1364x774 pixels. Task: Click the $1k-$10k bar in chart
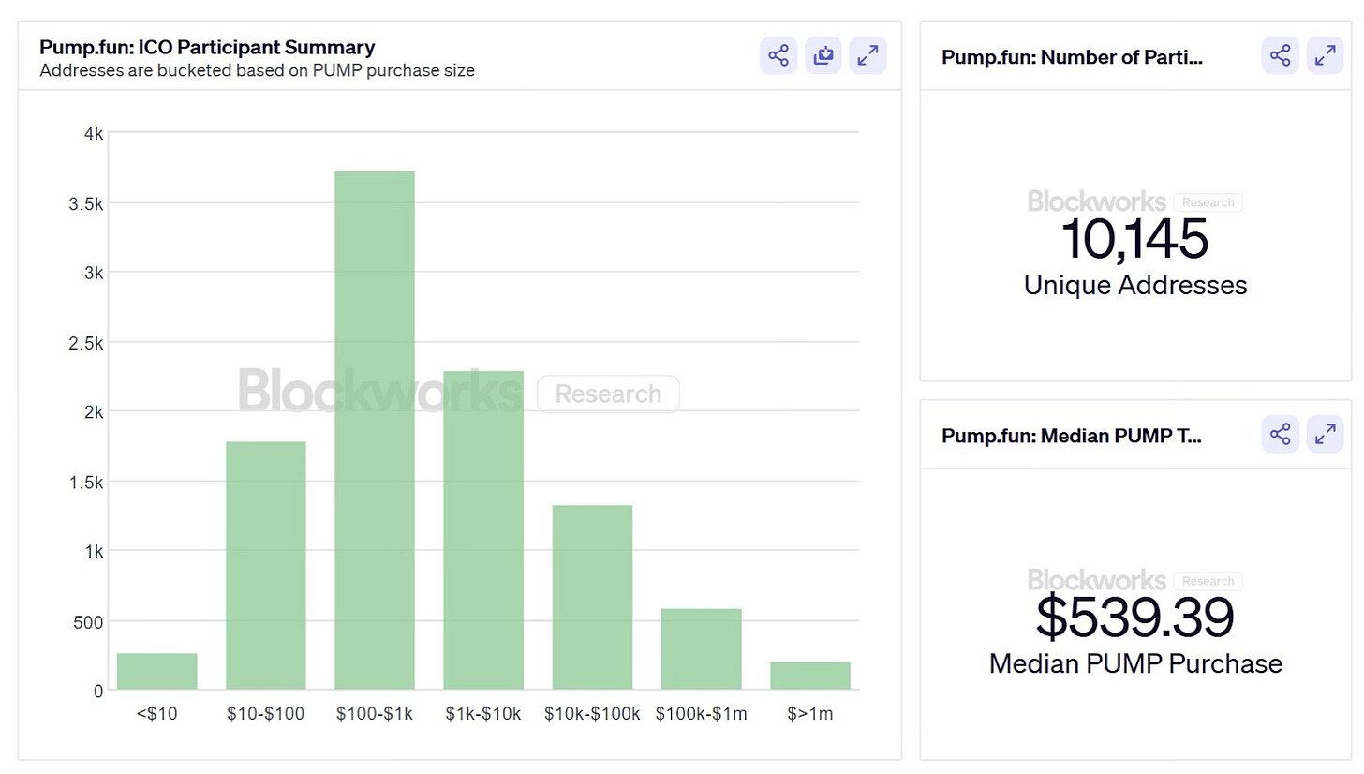click(483, 530)
